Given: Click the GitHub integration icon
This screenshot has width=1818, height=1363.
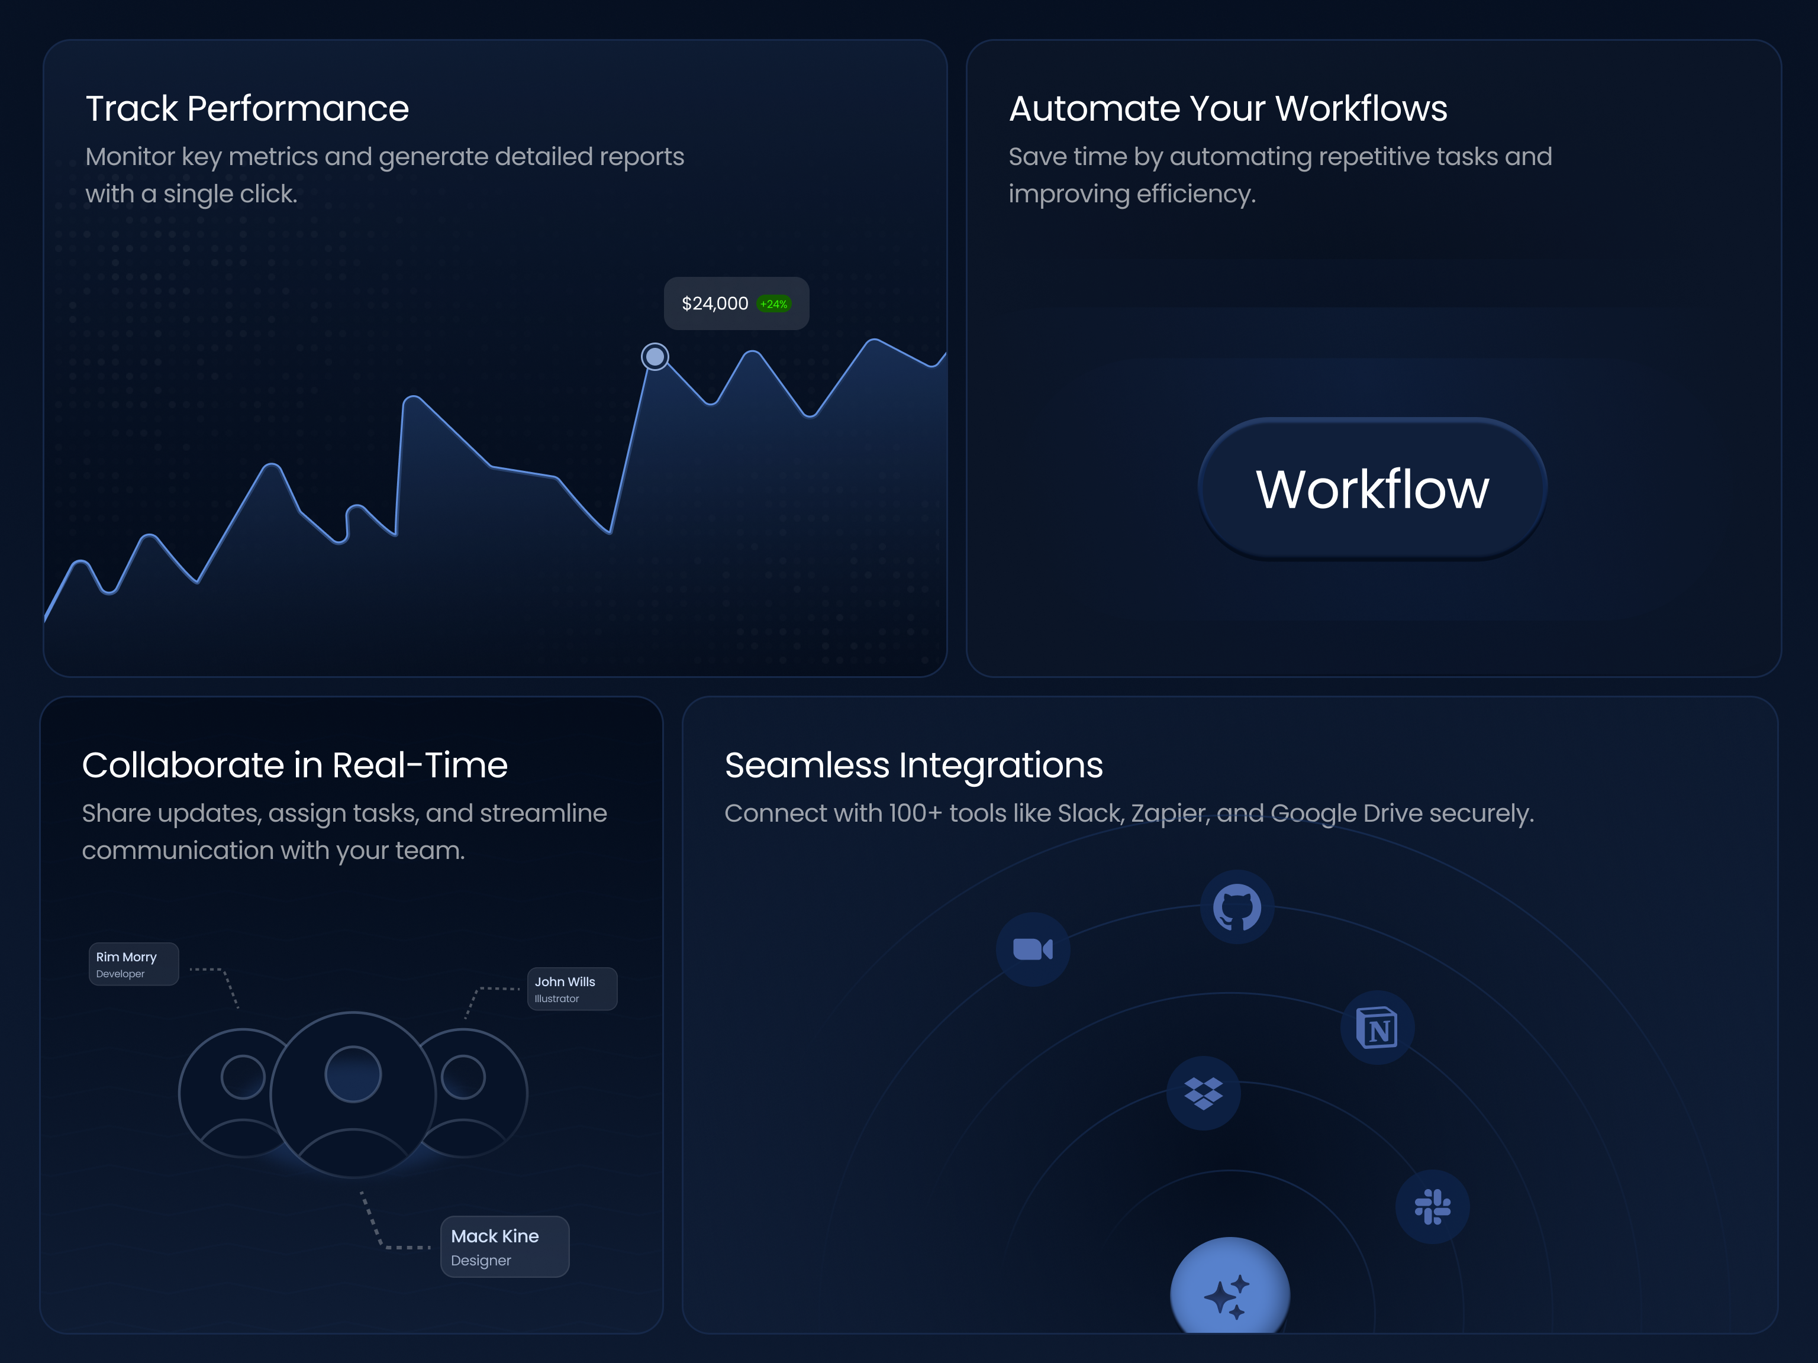Looking at the screenshot, I should tap(1237, 907).
